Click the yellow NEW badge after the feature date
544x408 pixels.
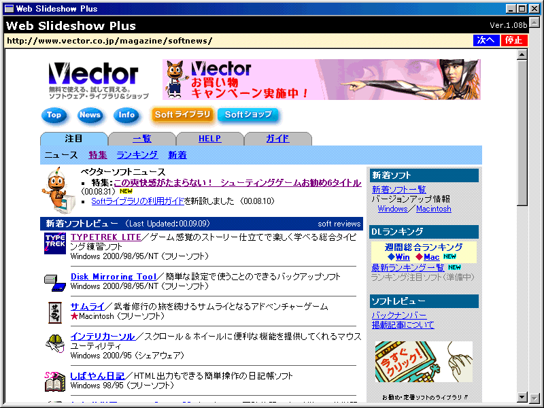click(126, 191)
